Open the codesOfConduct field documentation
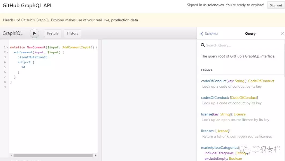 pos(215,98)
